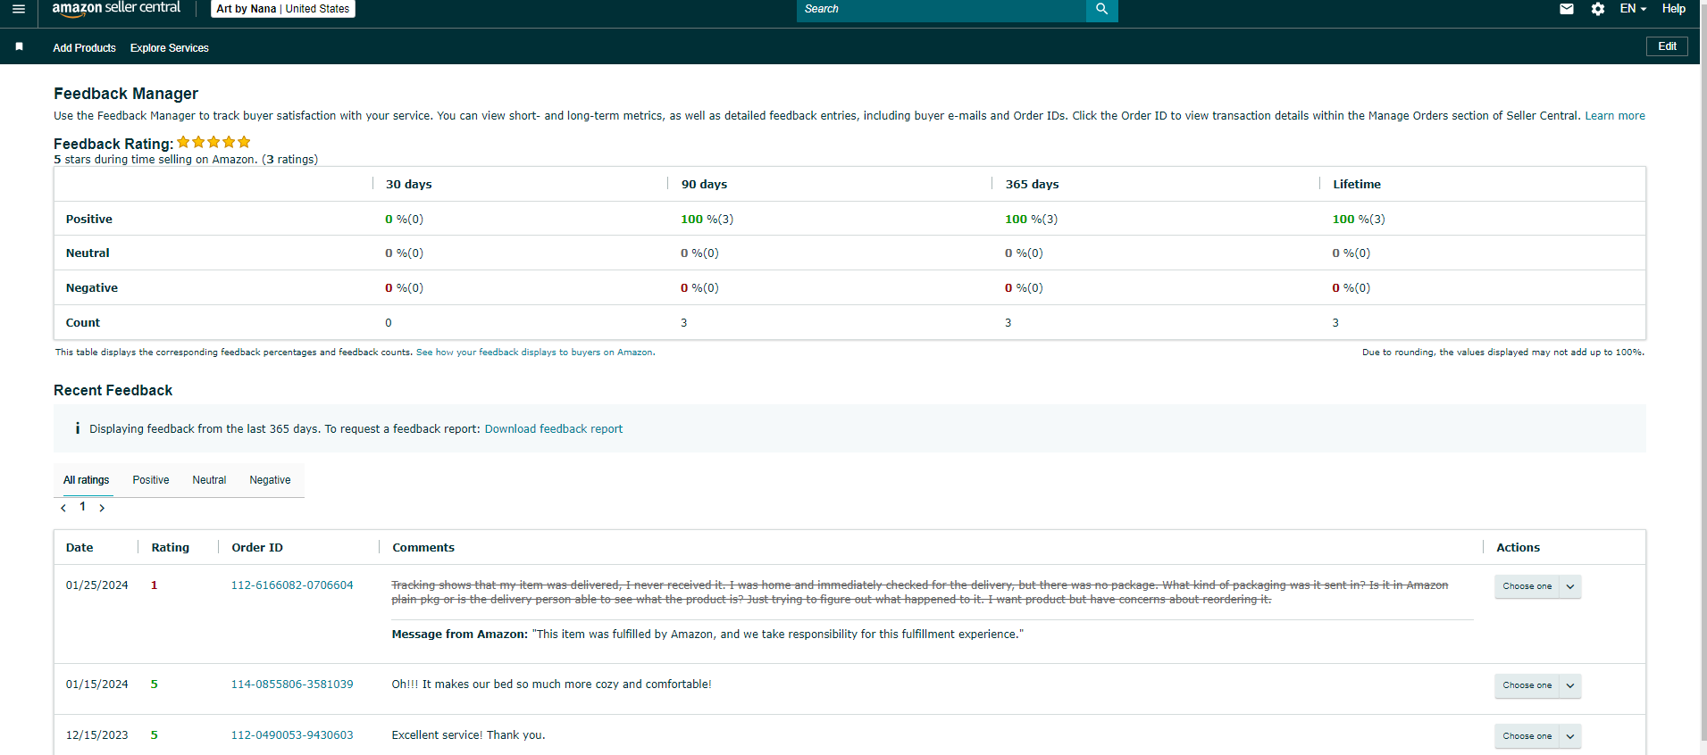This screenshot has width=1707, height=755.
Task: Click the info icon in feedback notice
Action: pyautogui.click(x=78, y=428)
